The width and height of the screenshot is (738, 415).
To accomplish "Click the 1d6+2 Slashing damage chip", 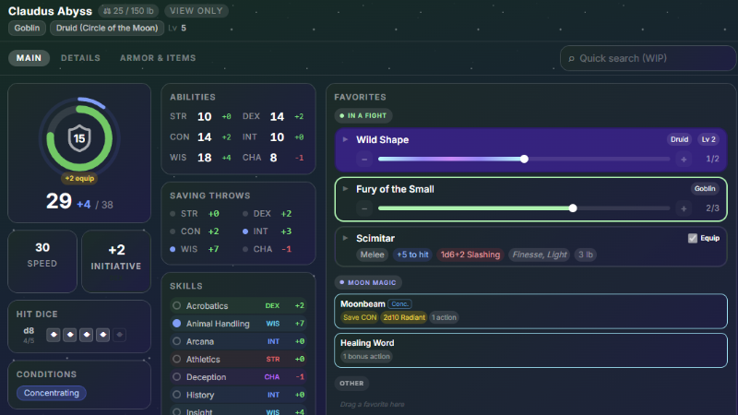I will pyautogui.click(x=470, y=255).
